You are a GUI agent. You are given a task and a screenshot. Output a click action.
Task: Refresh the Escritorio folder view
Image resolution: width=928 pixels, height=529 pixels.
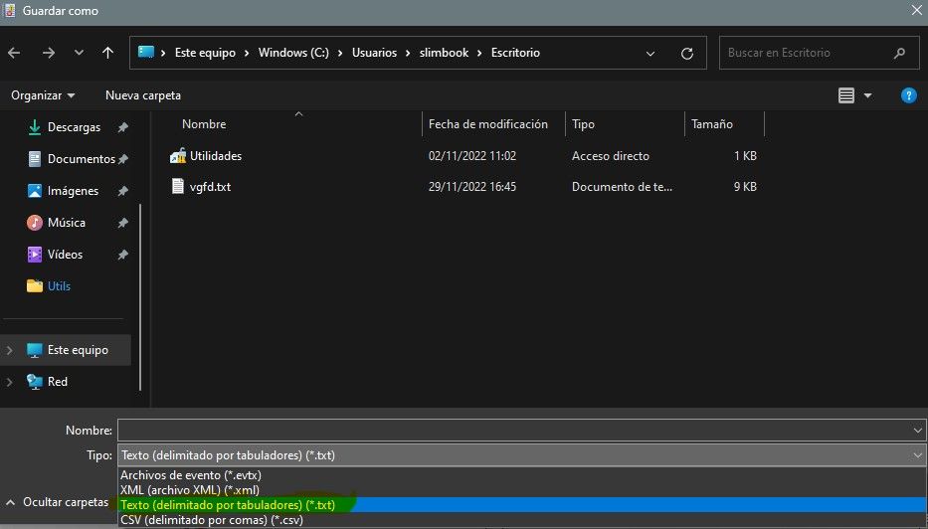pyautogui.click(x=686, y=53)
